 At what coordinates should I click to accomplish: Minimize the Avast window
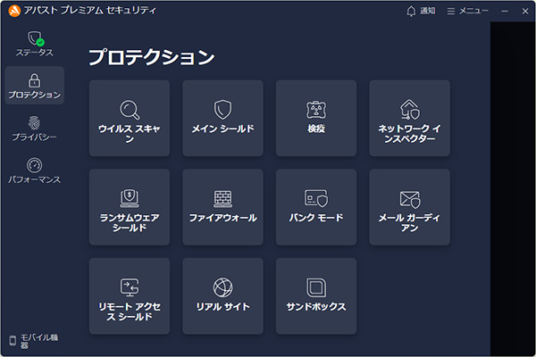point(505,12)
